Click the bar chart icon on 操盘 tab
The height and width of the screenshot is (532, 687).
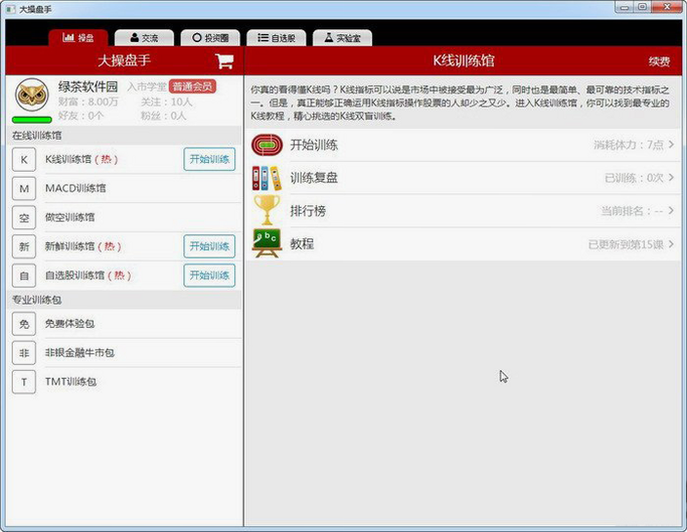[68, 37]
